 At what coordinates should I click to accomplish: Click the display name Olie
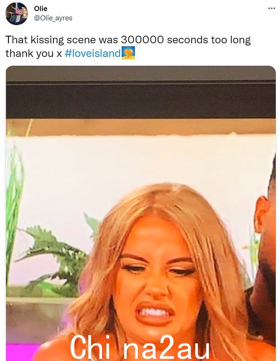coord(41,8)
